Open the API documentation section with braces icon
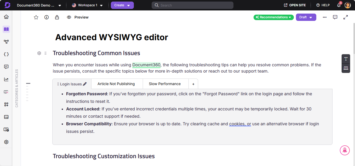Viewport: 355px width, 166px height. tap(6, 54)
